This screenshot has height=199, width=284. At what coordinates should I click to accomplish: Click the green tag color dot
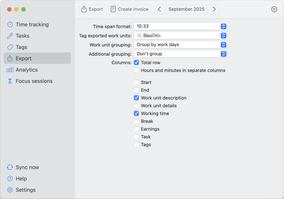[x=139, y=35]
